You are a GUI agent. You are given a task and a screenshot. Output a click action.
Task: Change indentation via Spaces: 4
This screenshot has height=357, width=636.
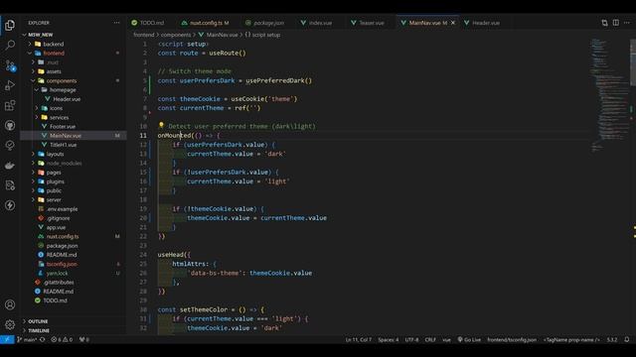(x=389, y=339)
